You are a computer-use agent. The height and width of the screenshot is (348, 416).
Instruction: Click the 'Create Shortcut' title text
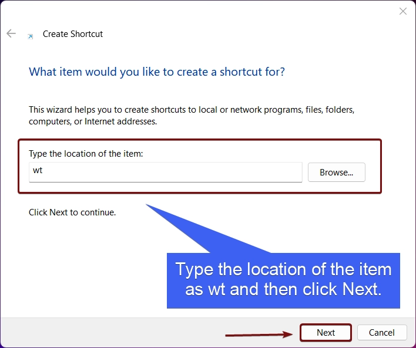click(73, 34)
